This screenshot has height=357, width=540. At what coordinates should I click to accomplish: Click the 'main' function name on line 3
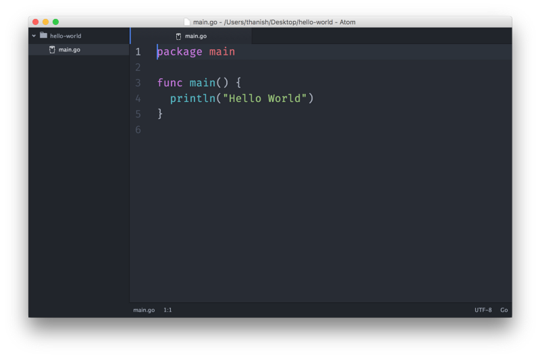[x=202, y=82]
